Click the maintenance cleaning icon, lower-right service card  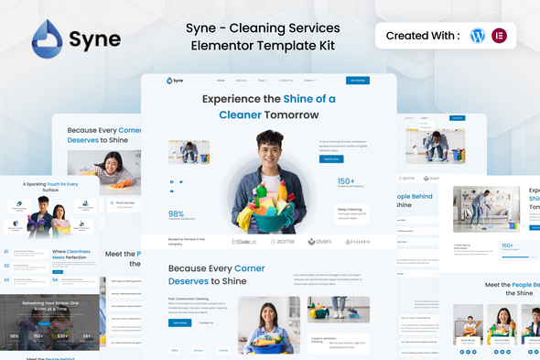click(x=81, y=224)
